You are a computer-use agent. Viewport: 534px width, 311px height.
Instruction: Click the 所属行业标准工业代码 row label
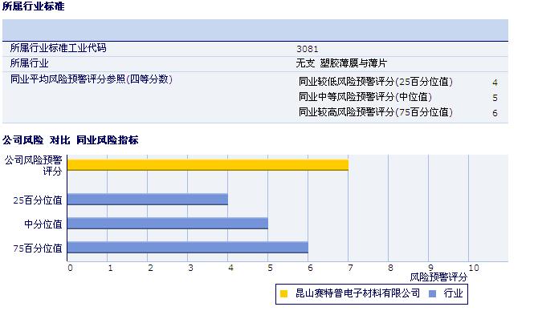(x=59, y=48)
